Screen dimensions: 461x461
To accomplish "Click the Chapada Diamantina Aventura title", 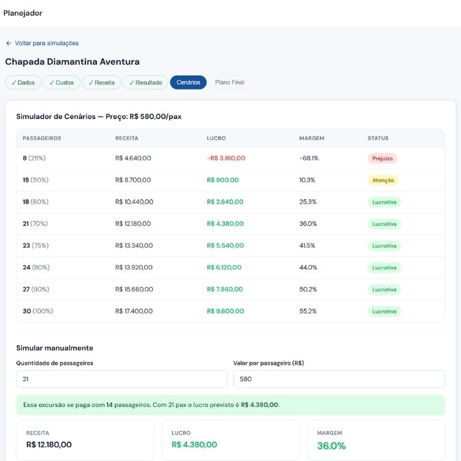I will pos(72,61).
